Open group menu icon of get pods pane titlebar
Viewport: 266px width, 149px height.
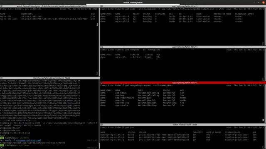click(x=101, y=6)
